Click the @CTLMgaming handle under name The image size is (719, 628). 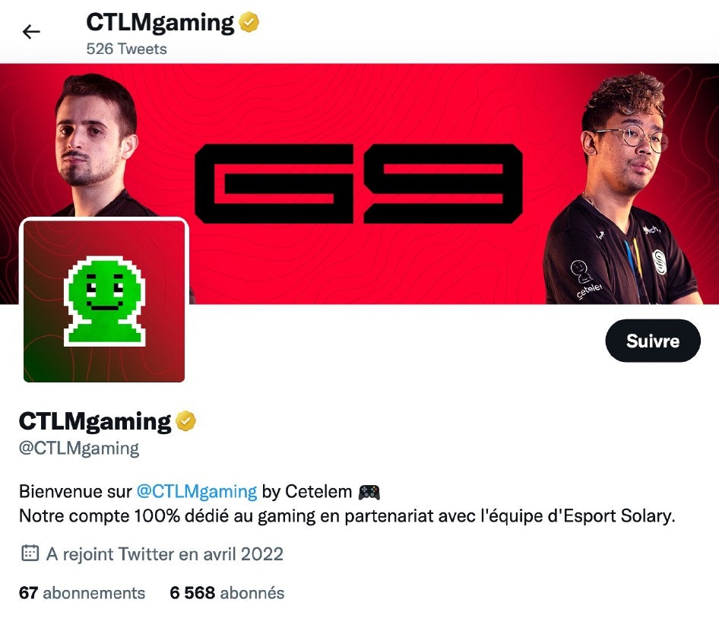pyautogui.click(x=79, y=448)
